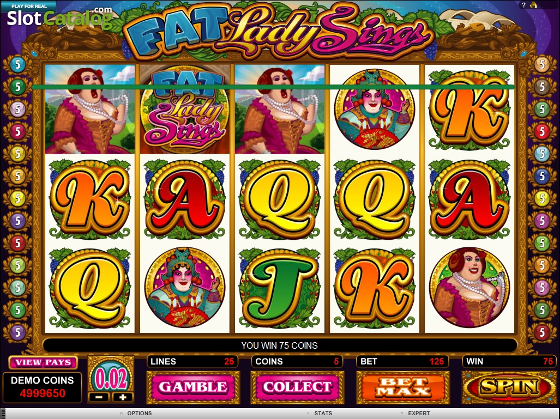Click the SlotCatalog.com logo link
560x419 pixels.
click(x=59, y=18)
